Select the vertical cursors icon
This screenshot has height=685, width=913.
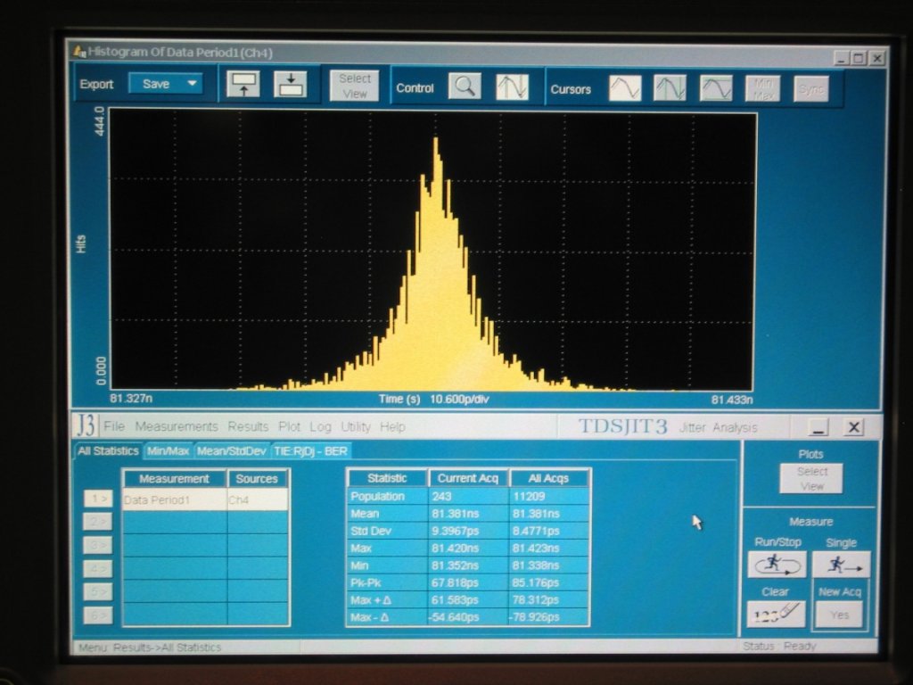pos(670,87)
